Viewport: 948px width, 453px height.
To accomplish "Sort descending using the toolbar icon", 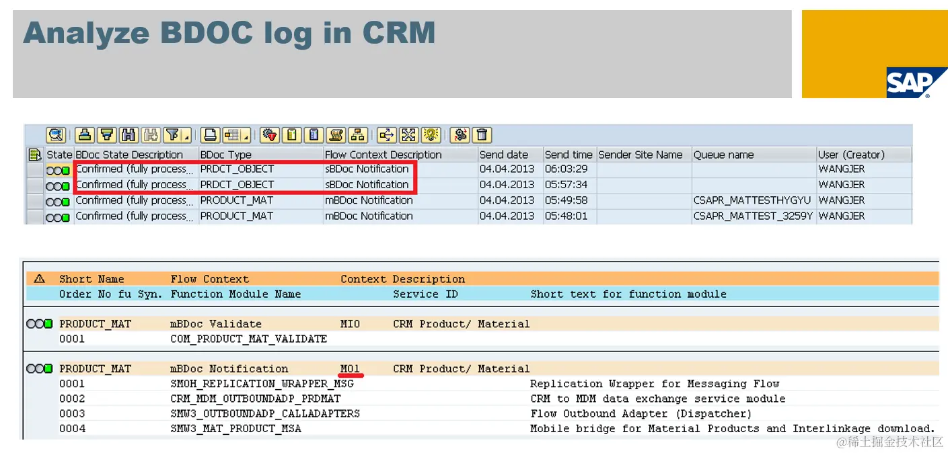I will click(x=106, y=135).
